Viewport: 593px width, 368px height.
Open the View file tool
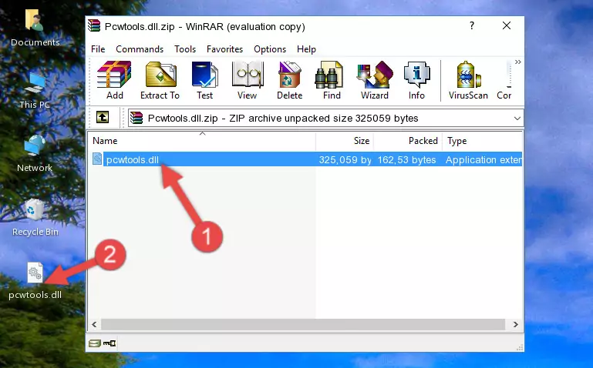(x=248, y=80)
